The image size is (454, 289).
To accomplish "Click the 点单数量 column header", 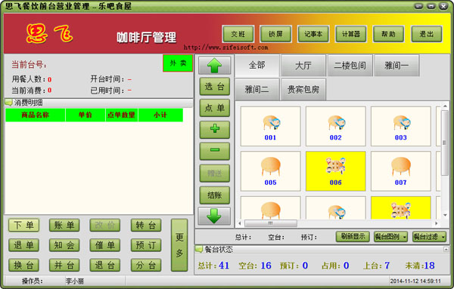I will [x=121, y=115].
